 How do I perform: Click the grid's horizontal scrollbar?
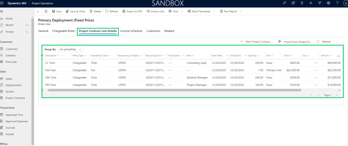point(174,90)
